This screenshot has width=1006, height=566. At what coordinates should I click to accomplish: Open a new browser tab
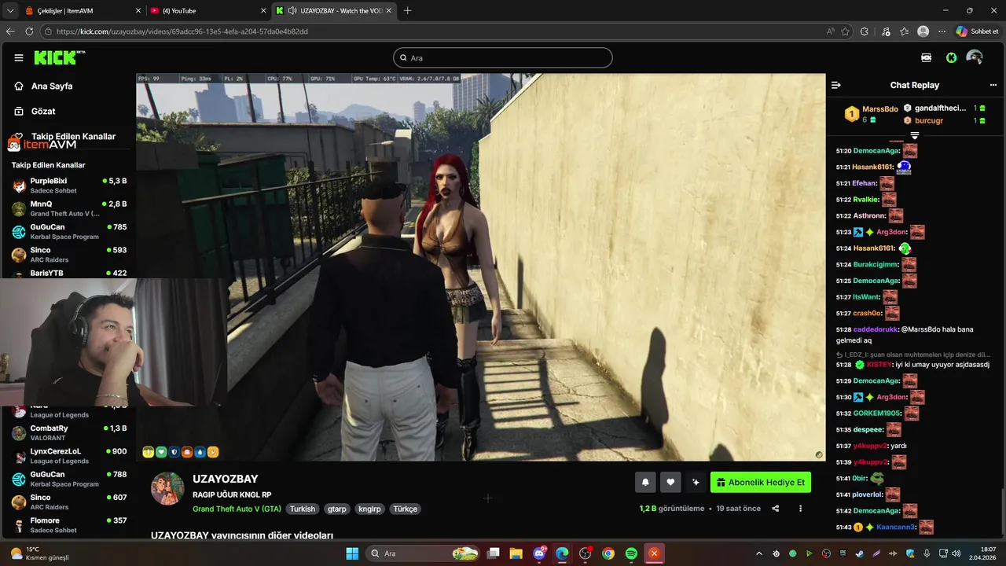[x=407, y=10]
